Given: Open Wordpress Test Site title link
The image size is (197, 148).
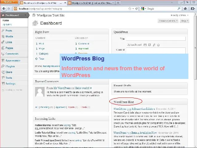Looking at the screenshot, I should pyautogui.click(x=50, y=15).
